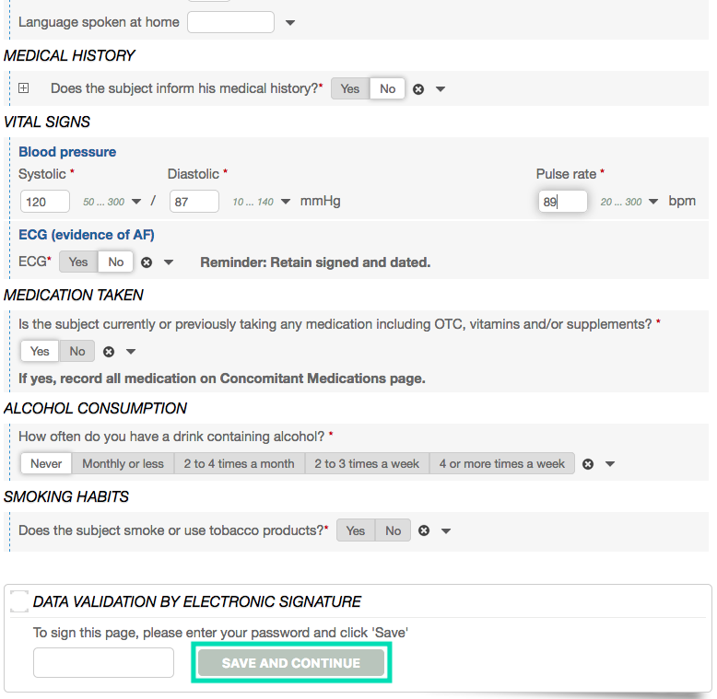
Task: Pick 'Monthly or less' alcohol frequency
Action: tap(123, 464)
